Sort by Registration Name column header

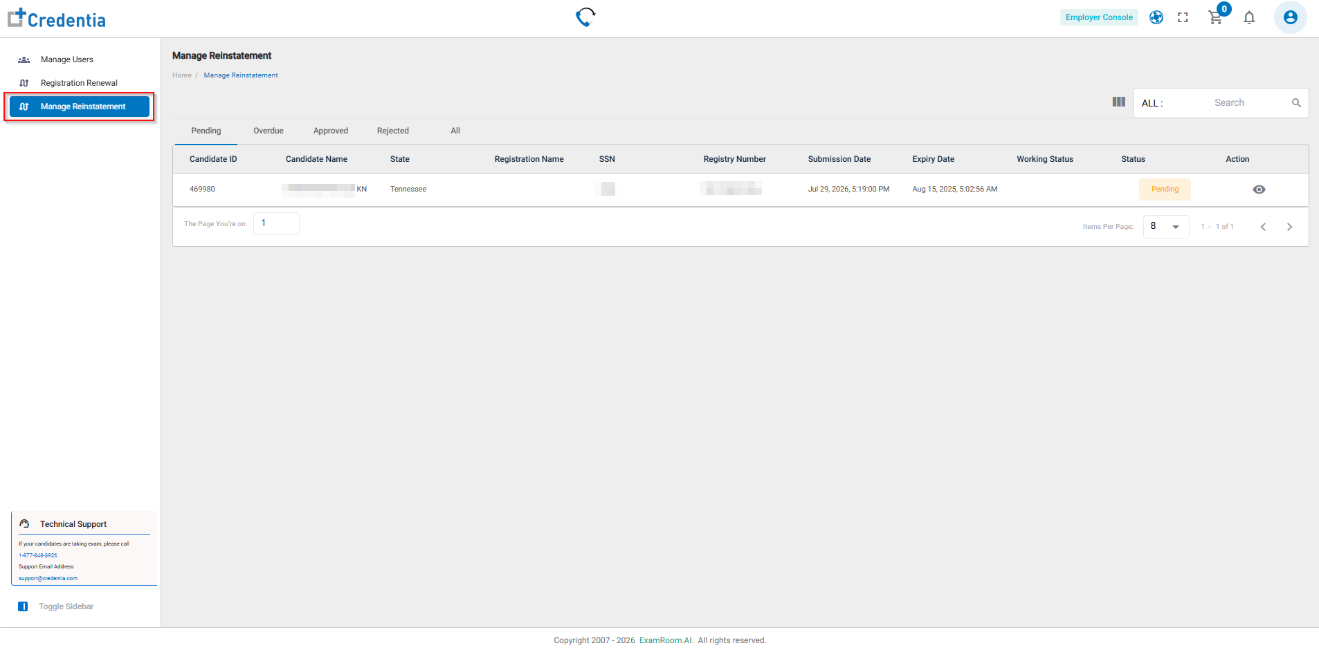click(529, 159)
